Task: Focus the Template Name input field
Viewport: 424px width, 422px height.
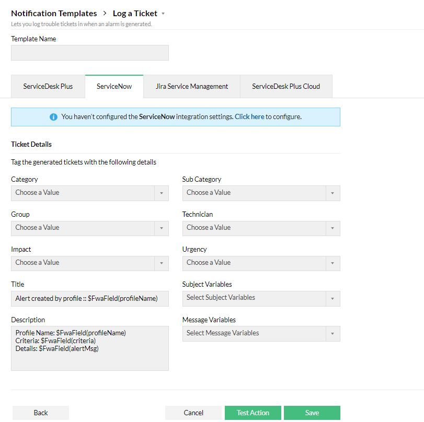Action: click(x=90, y=53)
